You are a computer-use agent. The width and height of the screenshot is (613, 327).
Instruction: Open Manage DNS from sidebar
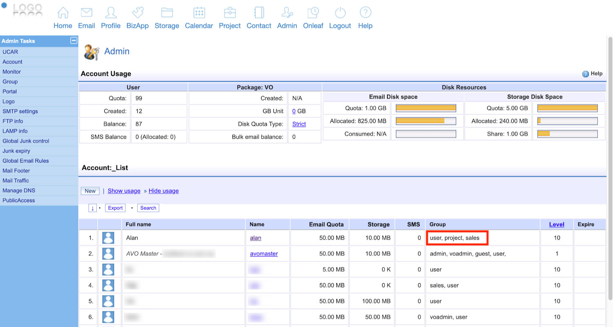tap(19, 190)
